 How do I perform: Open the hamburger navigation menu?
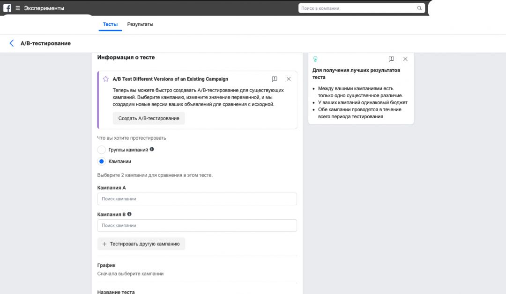18,7
